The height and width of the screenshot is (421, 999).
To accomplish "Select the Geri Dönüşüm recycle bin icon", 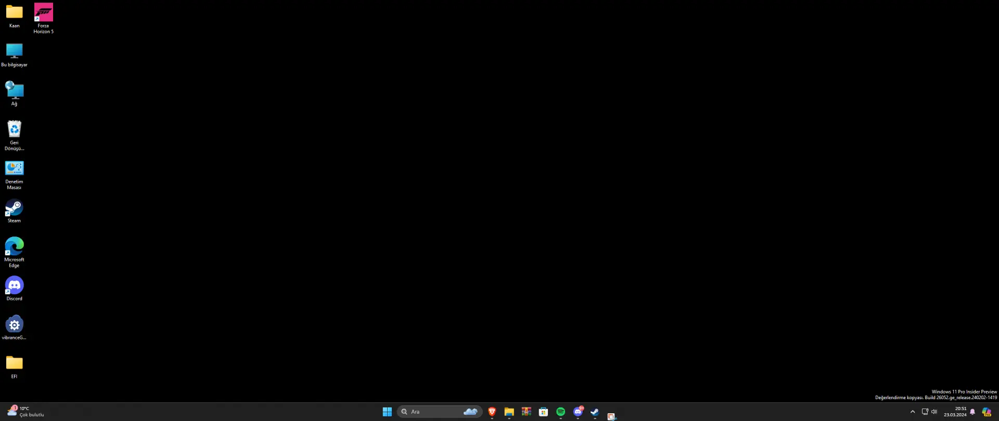I will 14,136.
